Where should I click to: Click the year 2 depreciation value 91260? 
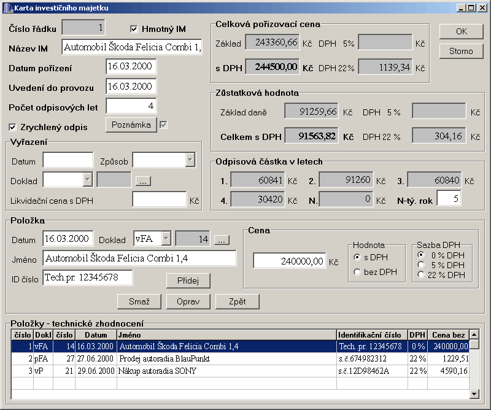(x=346, y=180)
